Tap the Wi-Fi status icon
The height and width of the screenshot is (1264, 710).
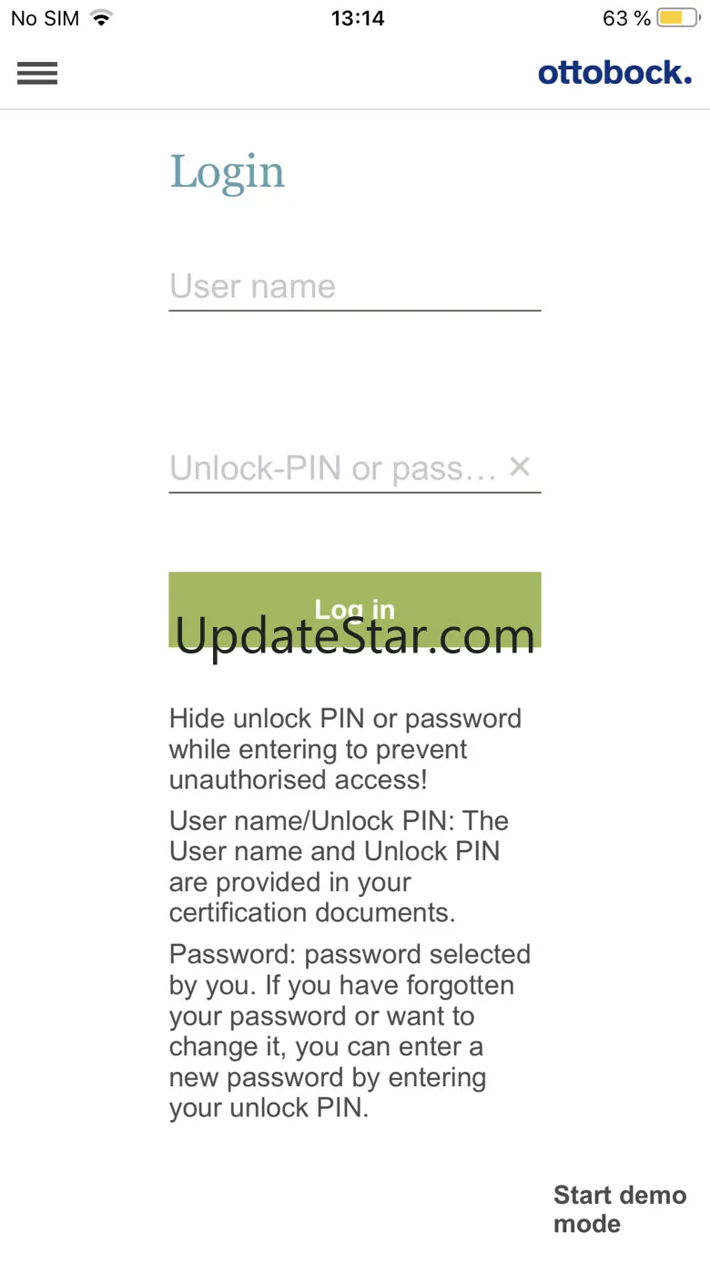pos(101,18)
